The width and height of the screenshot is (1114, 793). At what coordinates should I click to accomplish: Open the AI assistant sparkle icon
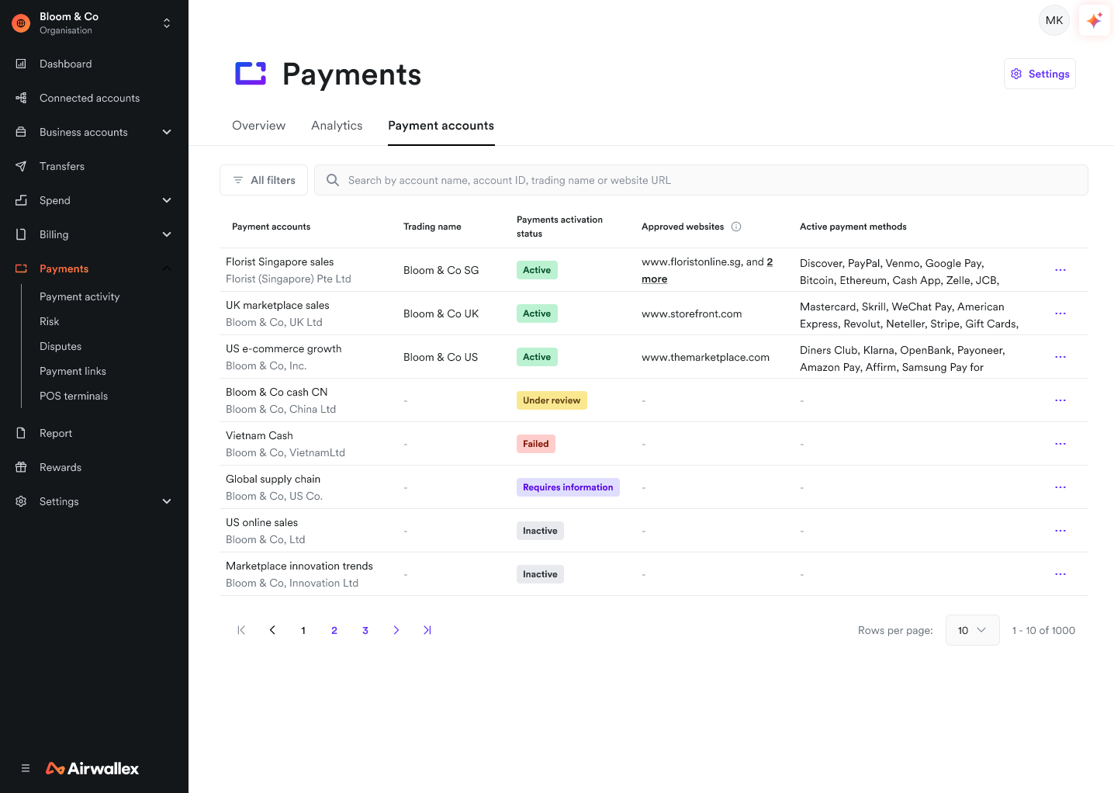pos(1095,20)
